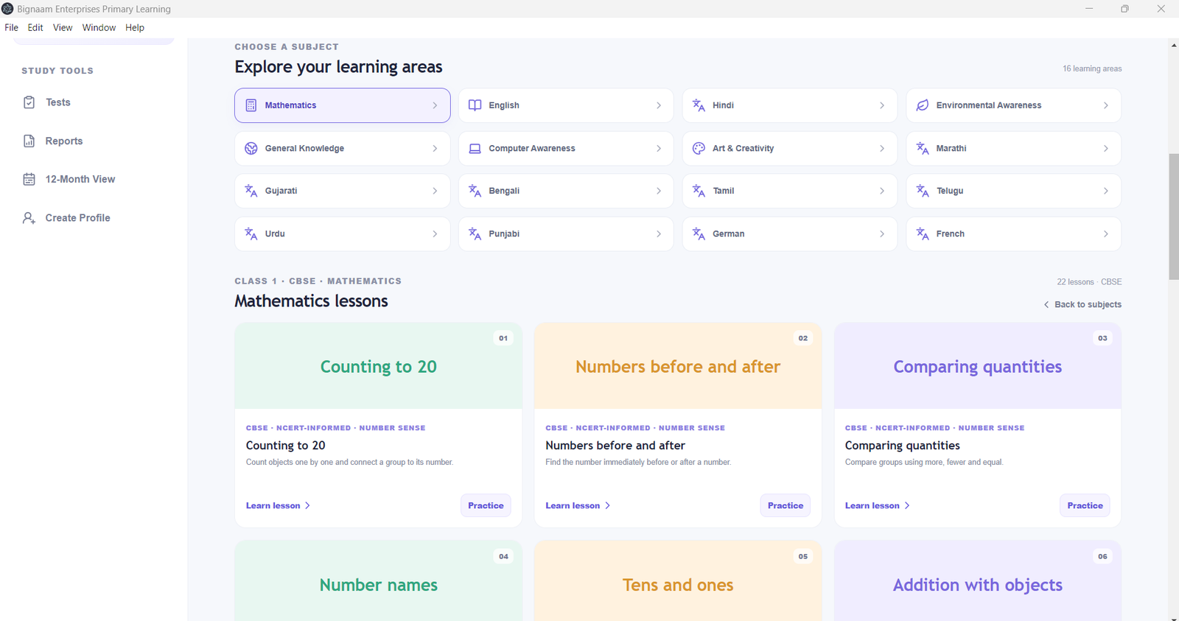1179x621 pixels.
Task: Expand the French subject chevron
Action: 1106,234
